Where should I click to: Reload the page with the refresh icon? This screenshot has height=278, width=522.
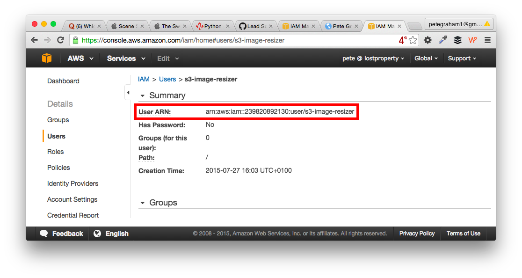coord(60,40)
